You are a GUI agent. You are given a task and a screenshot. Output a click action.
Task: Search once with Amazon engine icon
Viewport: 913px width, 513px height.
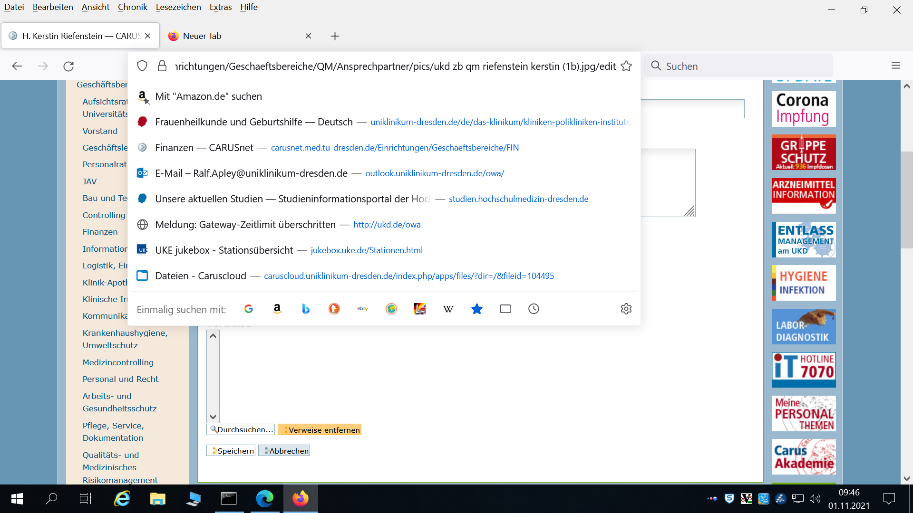coord(277,309)
